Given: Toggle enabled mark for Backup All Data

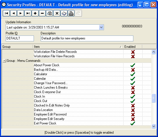Looking at the screenshot, I should (x=133, y=70).
